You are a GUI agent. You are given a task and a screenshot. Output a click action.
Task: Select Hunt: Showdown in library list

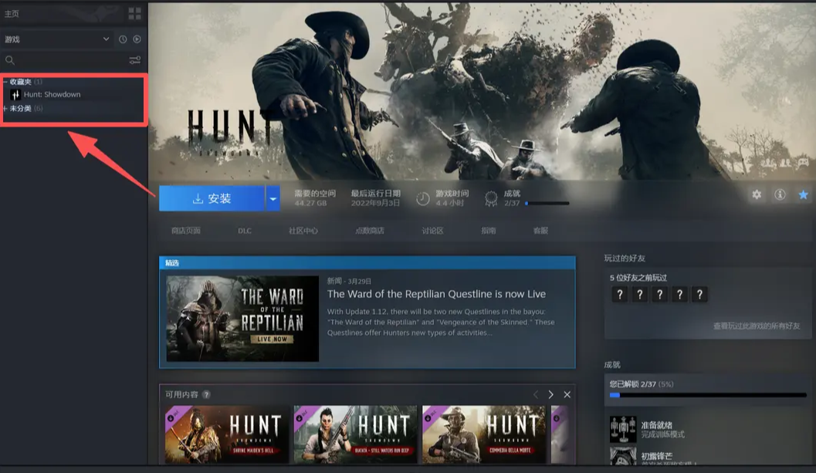[52, 95]
